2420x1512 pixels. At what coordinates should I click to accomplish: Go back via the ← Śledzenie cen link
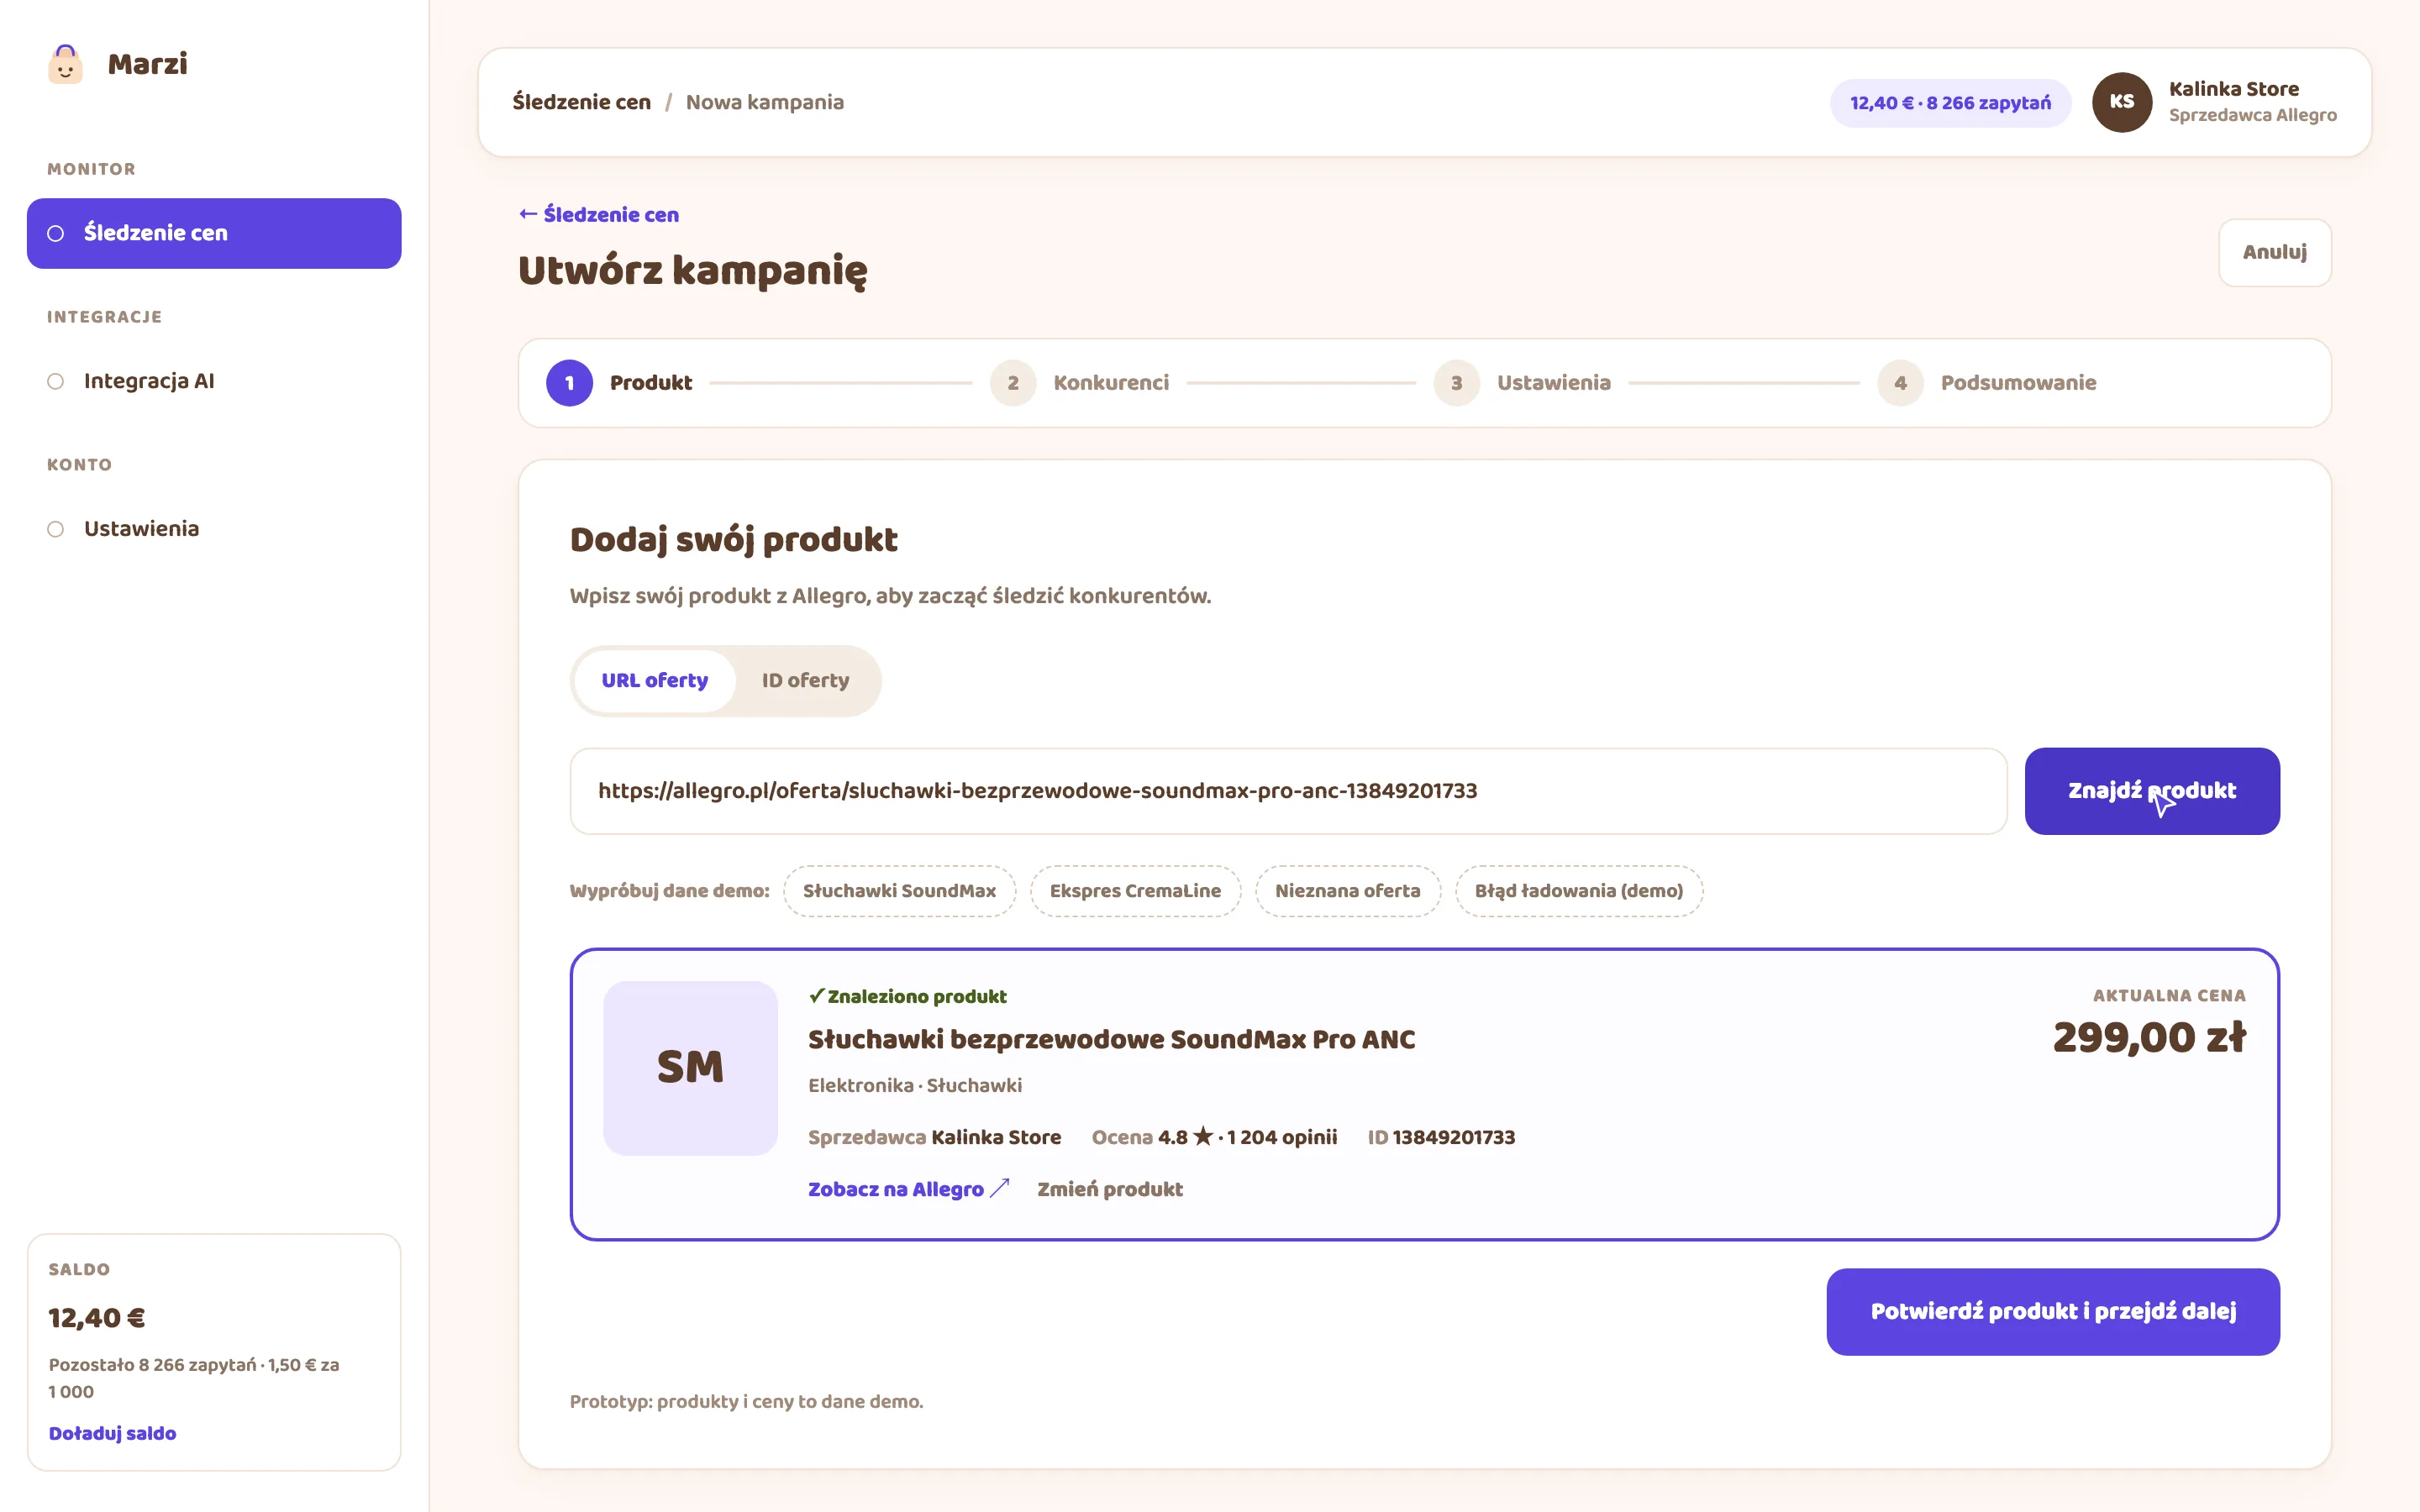tap(599, 215)
